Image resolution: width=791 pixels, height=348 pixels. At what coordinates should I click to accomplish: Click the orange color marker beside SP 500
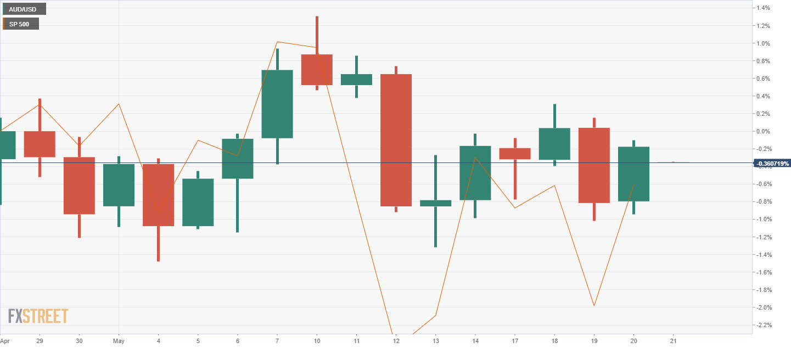(x=3, y=24)
